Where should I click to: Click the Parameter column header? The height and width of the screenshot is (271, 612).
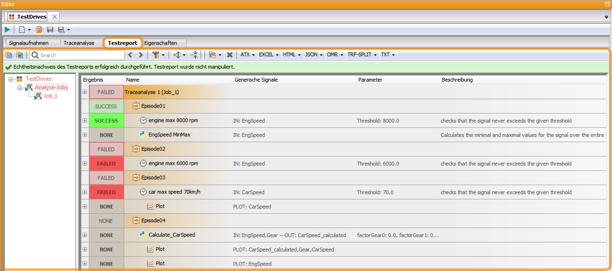398,80
